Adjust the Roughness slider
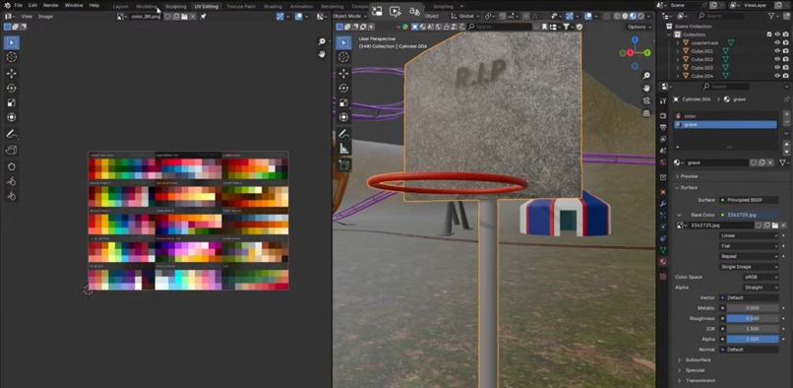Screen dimensions: 793x388 (x=753, y=319)
